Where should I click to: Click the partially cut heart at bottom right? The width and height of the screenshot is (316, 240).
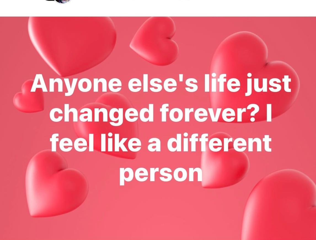(279, 205)
